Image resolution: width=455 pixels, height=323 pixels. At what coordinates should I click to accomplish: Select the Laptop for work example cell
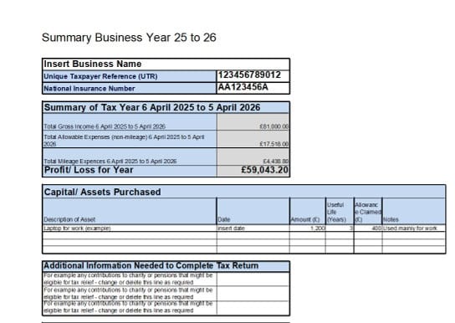coord(130,228)
